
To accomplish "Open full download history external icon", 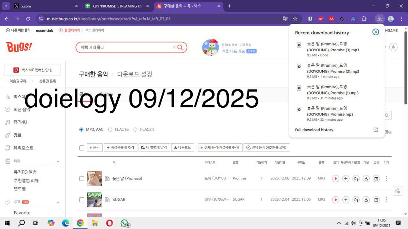I will (376, 130).
